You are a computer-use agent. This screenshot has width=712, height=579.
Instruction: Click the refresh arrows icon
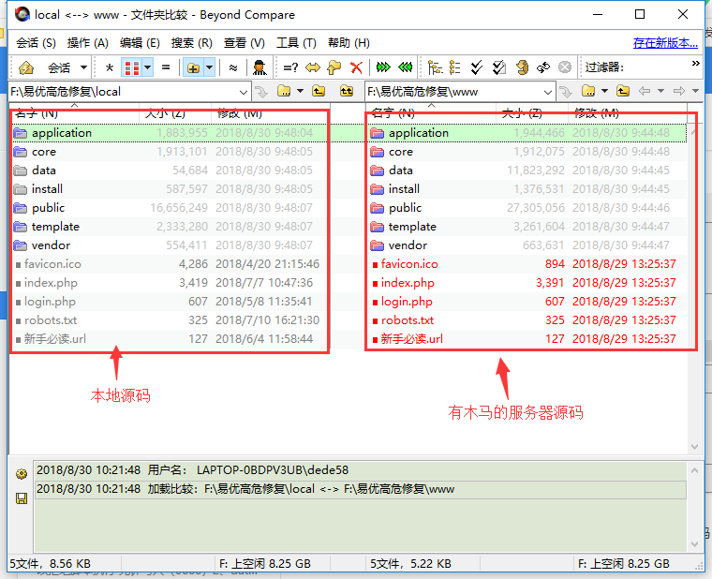pyautogui.click(x=543, y=67)
